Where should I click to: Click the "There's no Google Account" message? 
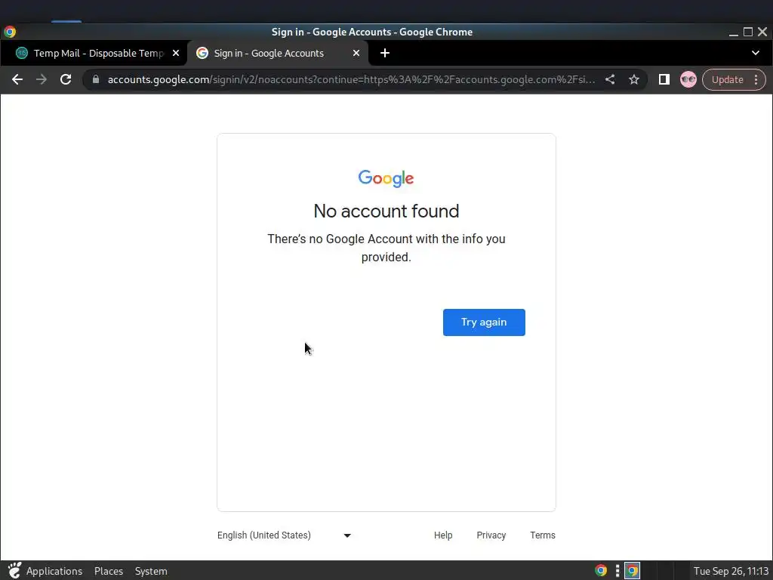[386, 248]
